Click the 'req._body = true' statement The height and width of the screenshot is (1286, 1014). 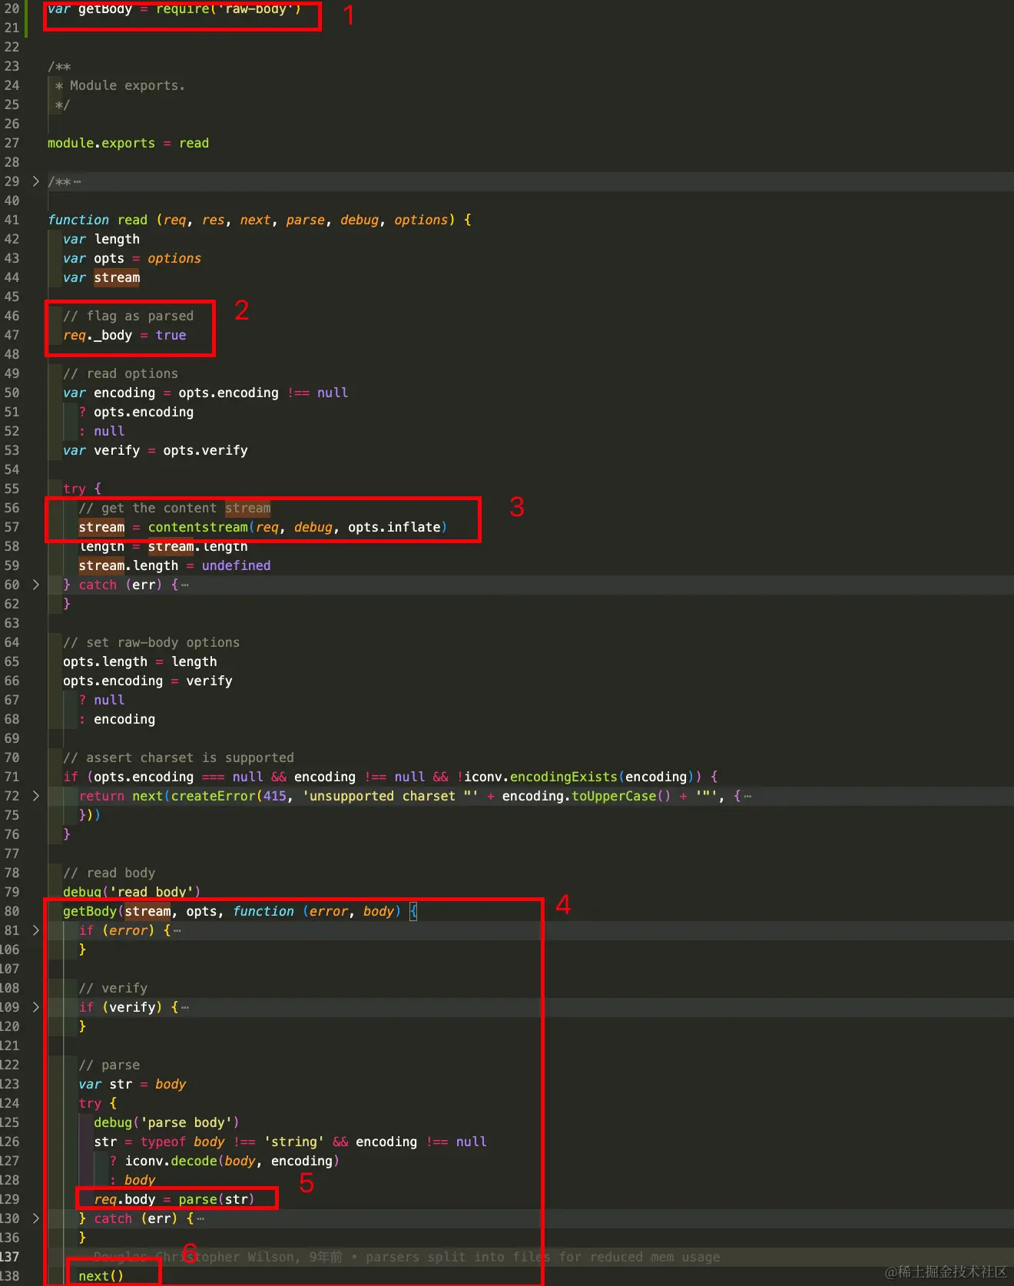(124, 335)
